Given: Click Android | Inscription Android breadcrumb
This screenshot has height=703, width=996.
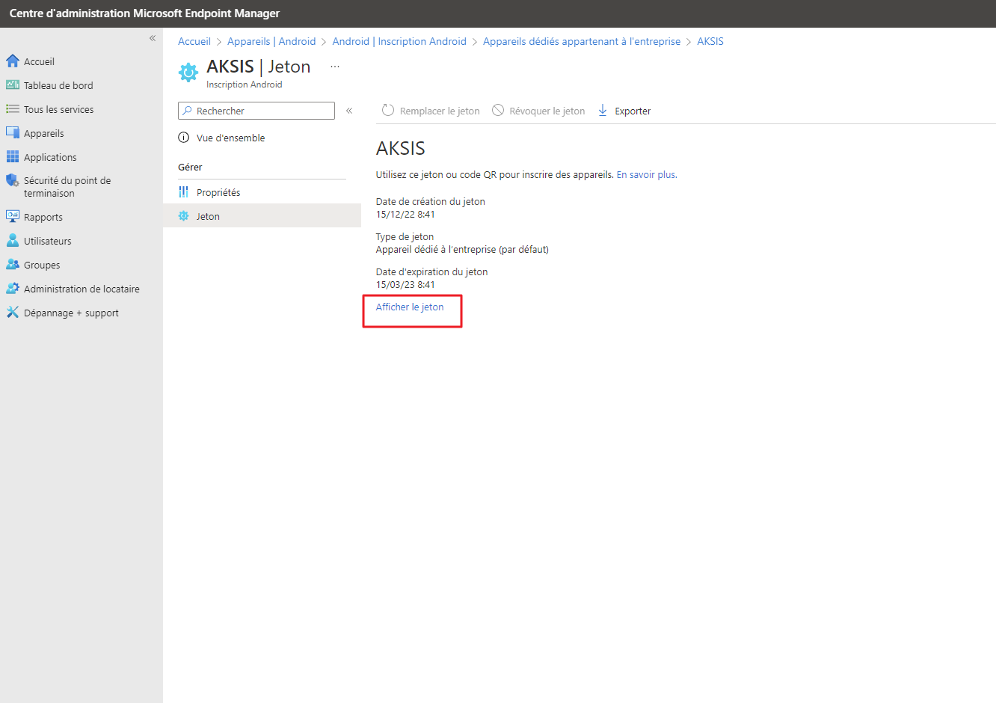Looking at the screenshot, I should tap(399, 41).
